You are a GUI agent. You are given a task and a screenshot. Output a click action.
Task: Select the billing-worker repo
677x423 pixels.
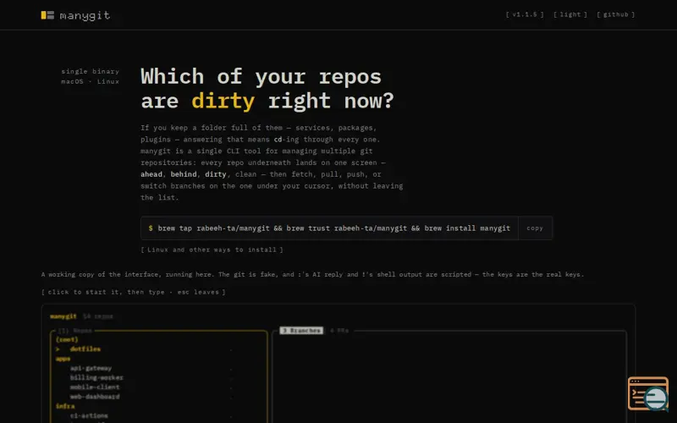click(96, 377)
